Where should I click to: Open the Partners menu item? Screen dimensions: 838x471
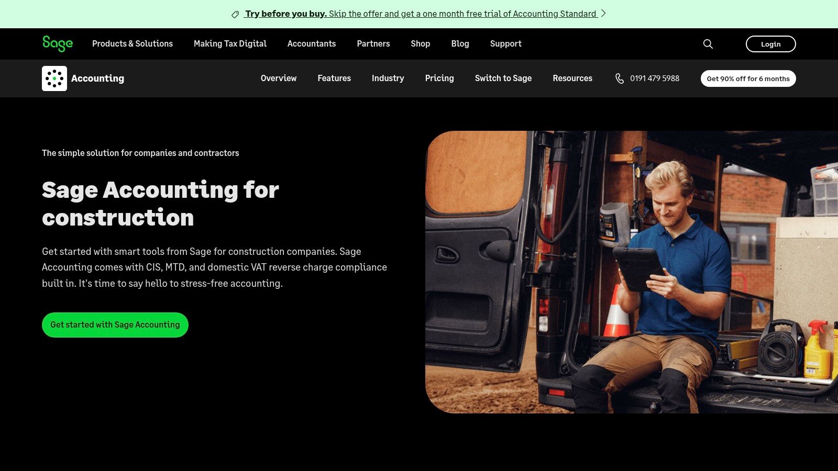373,43
